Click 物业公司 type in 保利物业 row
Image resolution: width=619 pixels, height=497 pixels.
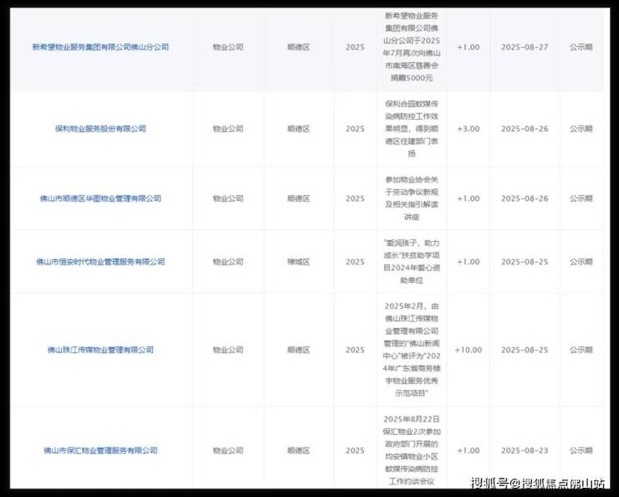pos(228,129)
